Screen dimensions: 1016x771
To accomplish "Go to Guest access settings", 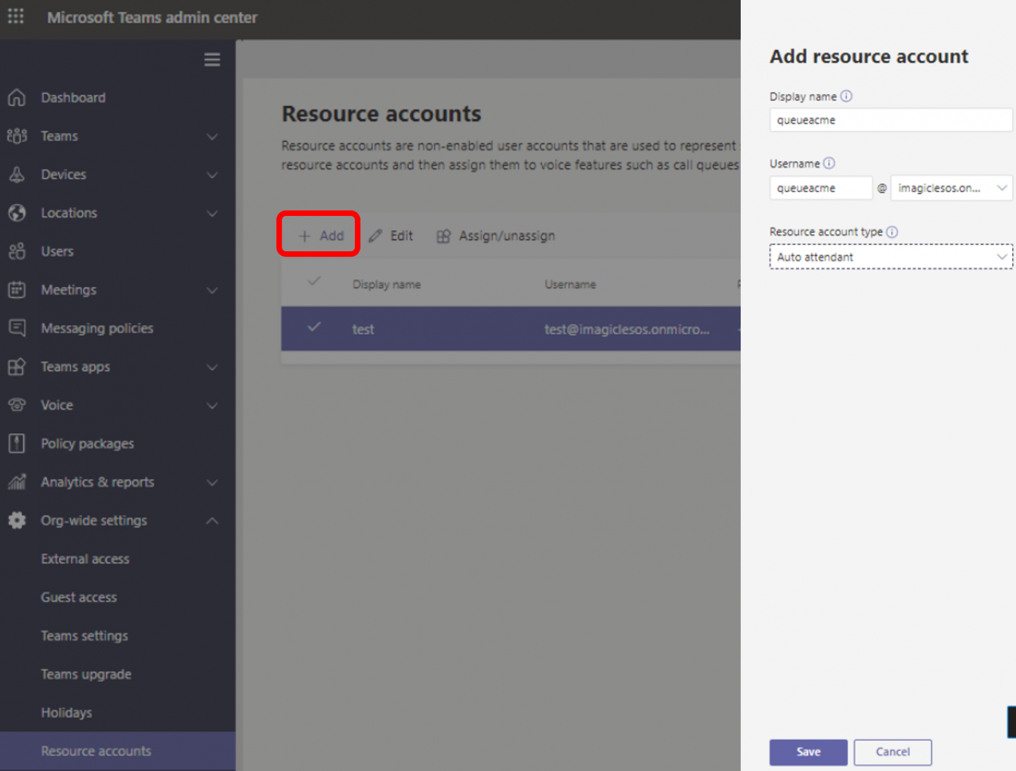I will (x=79, y=598).
